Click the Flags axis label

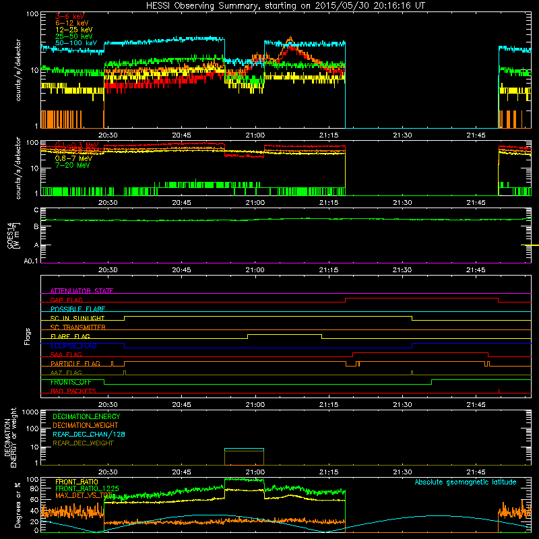tap(27, 336)
